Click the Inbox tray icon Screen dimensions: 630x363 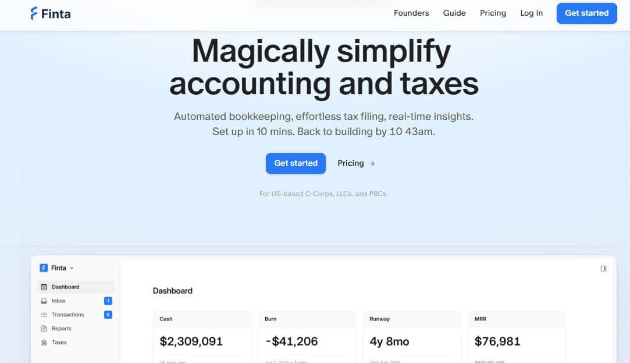[x=44, y=301]
